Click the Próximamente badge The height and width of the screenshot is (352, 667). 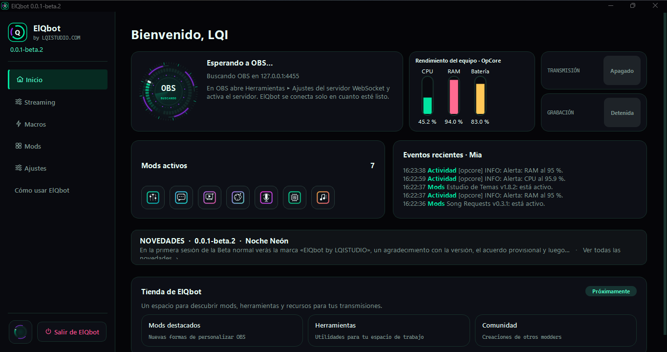pyautogui.click(x=611, y=291)
